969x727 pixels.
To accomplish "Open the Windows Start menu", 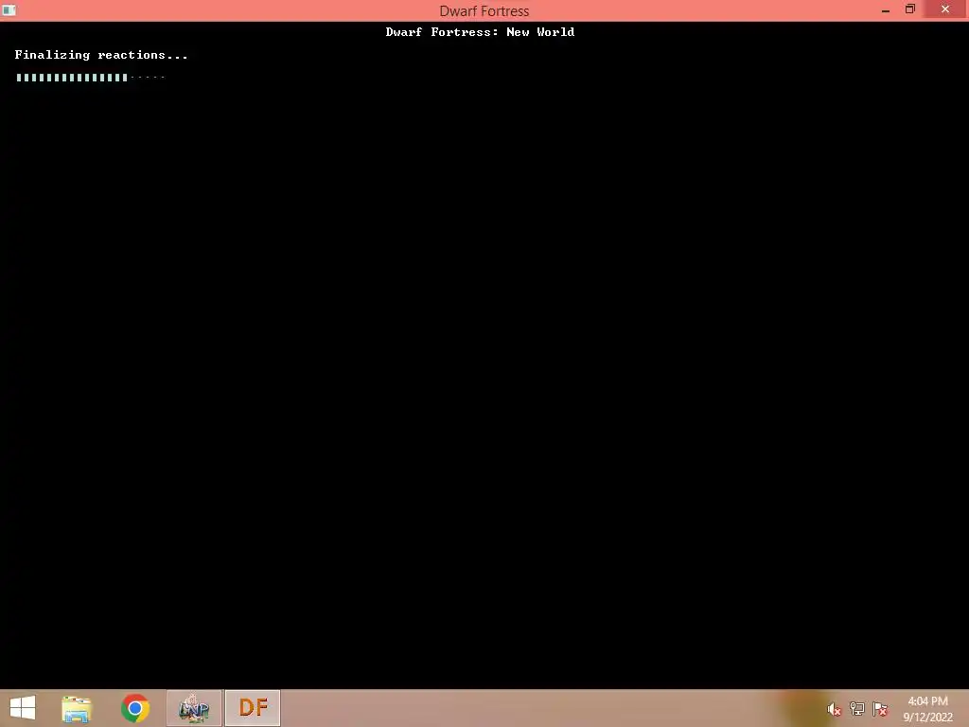I will 23,708.
